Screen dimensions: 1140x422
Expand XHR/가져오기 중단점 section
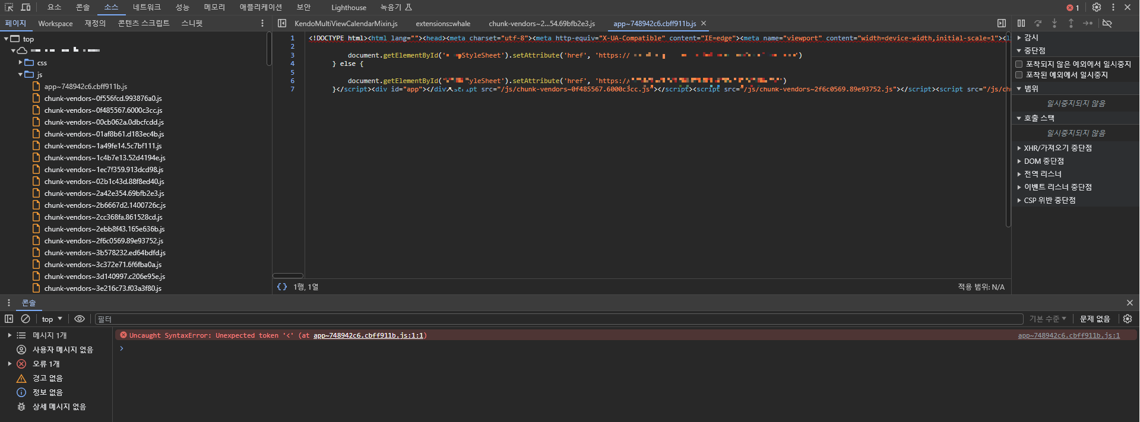[x=1019, y=148]
